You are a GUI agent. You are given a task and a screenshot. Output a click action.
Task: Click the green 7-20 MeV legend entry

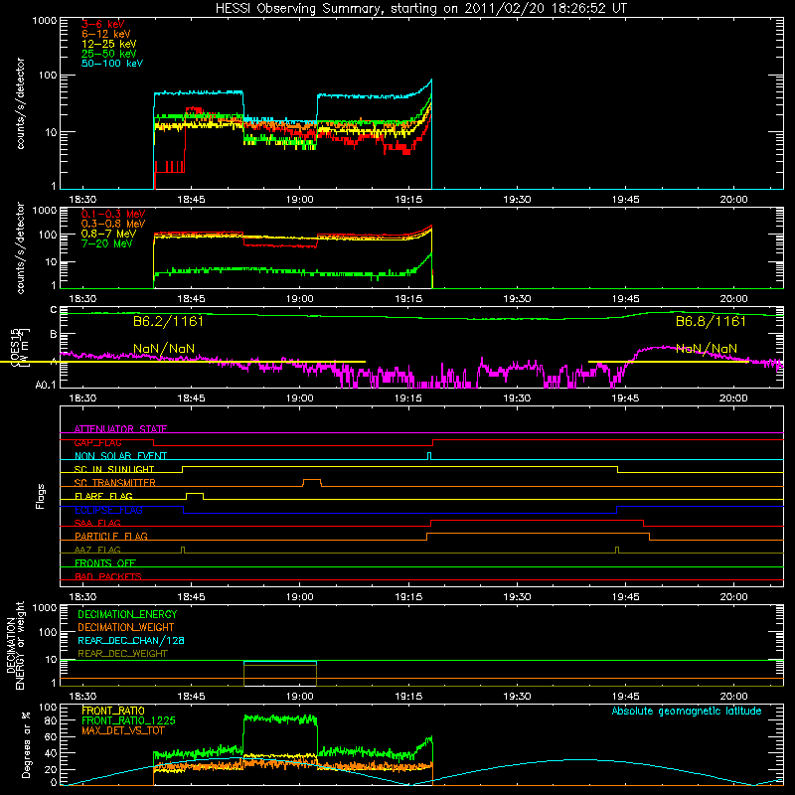107,243
